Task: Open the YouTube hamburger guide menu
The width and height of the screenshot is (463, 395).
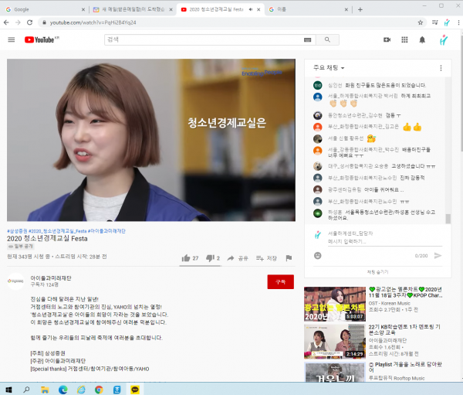Action: [11, 39]
